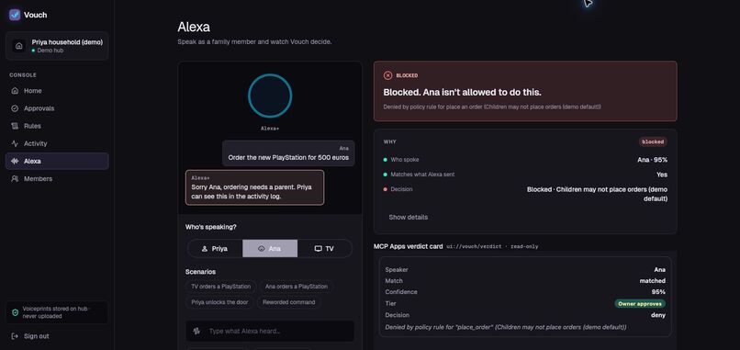Click the Who spoke value Ana · 95%
Screen dimensions: 740x350
tap(652, 160)
